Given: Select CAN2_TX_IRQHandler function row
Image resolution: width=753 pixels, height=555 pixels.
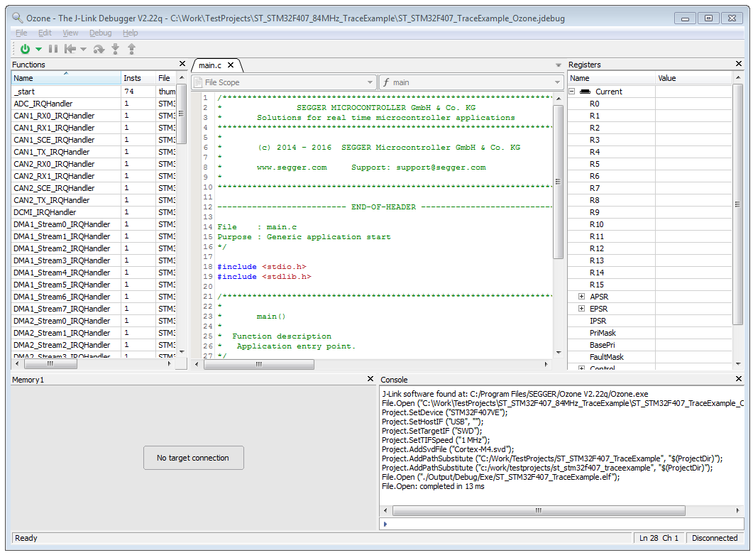Looking at the screenshot, I should click(94, 200).
